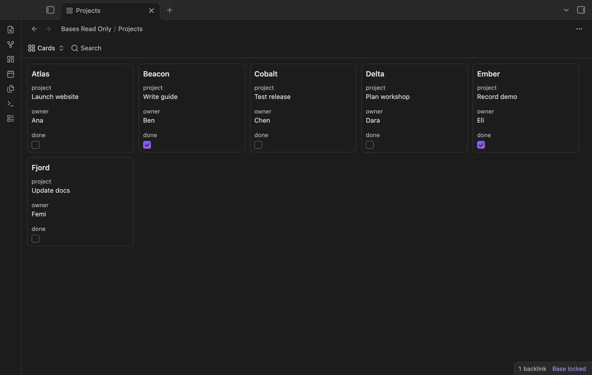This screenshot has height=375, width=592.
Task: Open graph view icon in ribbon
Action: [x=10, y=44]
